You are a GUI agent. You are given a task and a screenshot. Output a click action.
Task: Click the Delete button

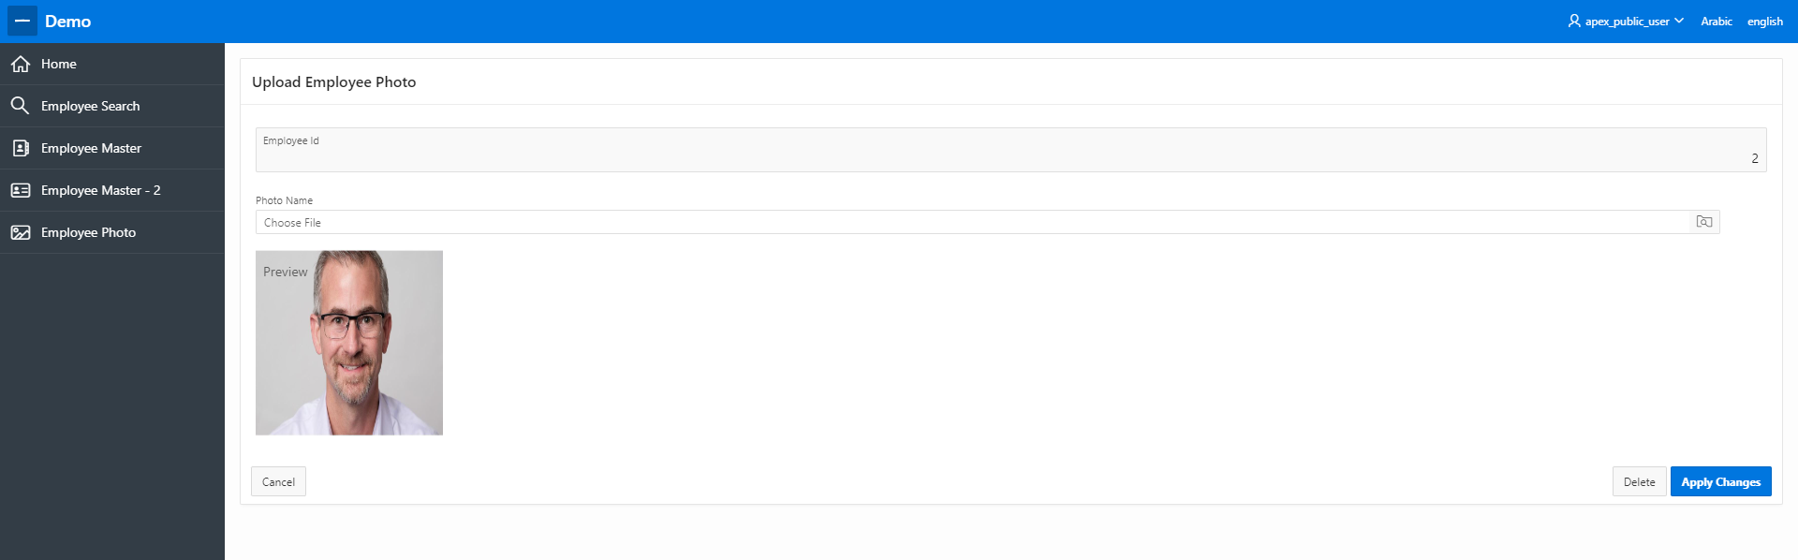1639,481
